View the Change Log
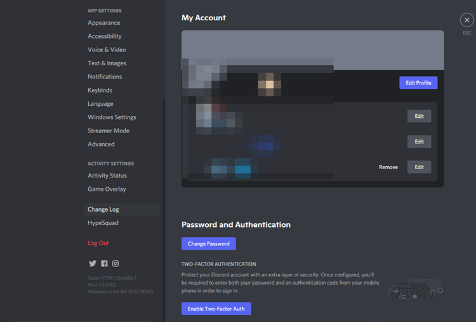Image resolution: width=476 pixels, height=322 pixels. click(x=122, y=210)
